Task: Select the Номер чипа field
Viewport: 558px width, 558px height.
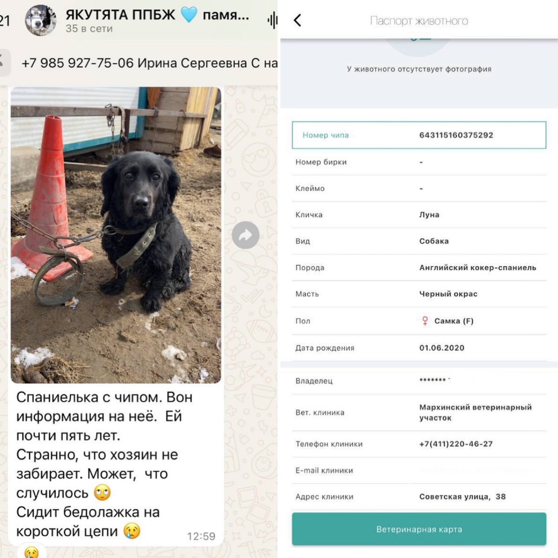Action: point(419,135)
